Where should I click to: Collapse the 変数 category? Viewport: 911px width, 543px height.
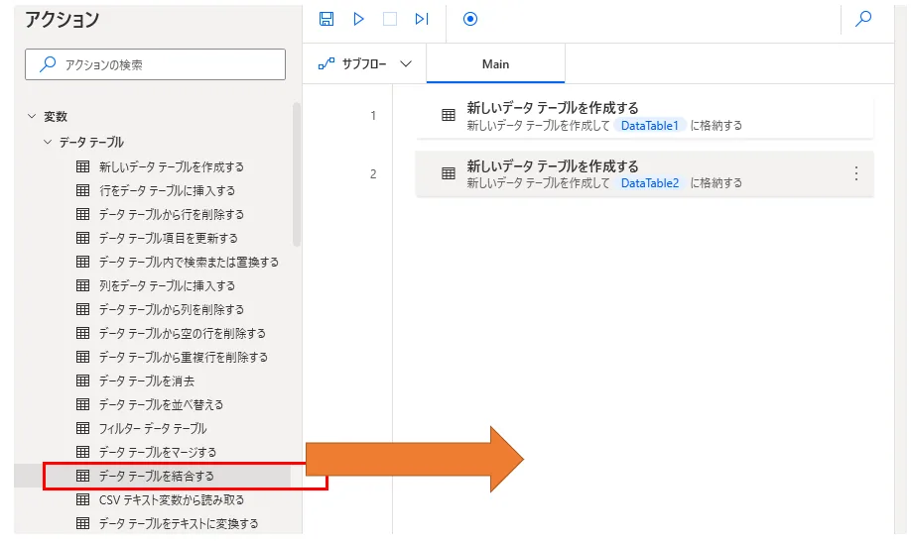tap(32, 117)
